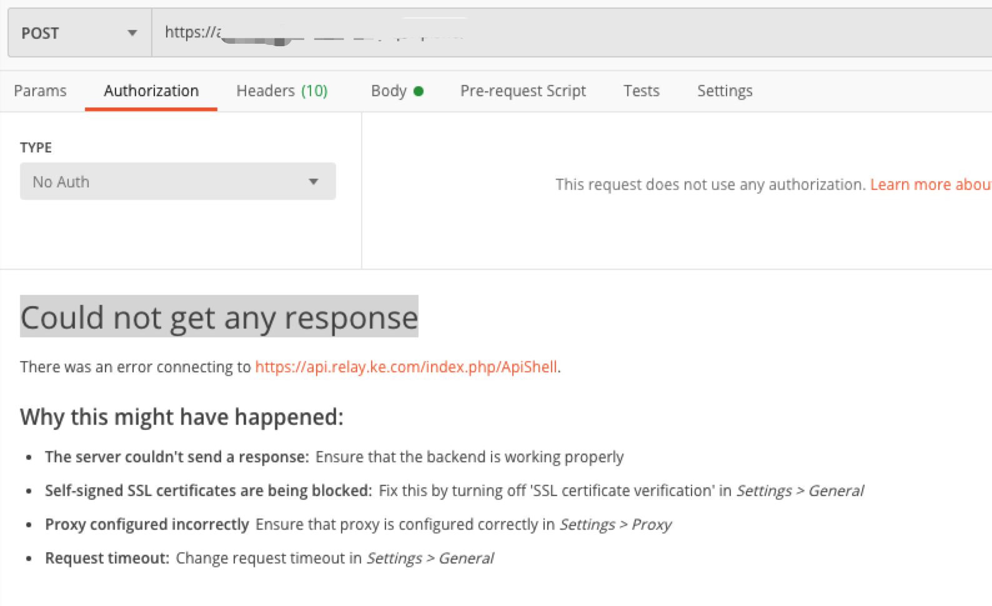992x606 pixels.
Task: Click the 'Settings > Proxy' text
Action: coord(615,524)
